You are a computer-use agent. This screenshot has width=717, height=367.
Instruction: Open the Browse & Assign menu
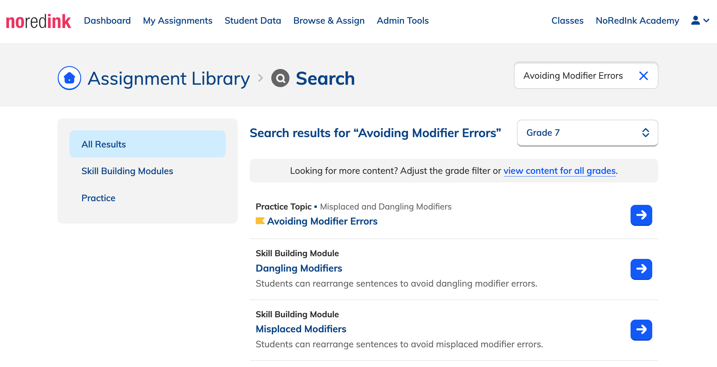pyautogui.click(x=329, y=21)
